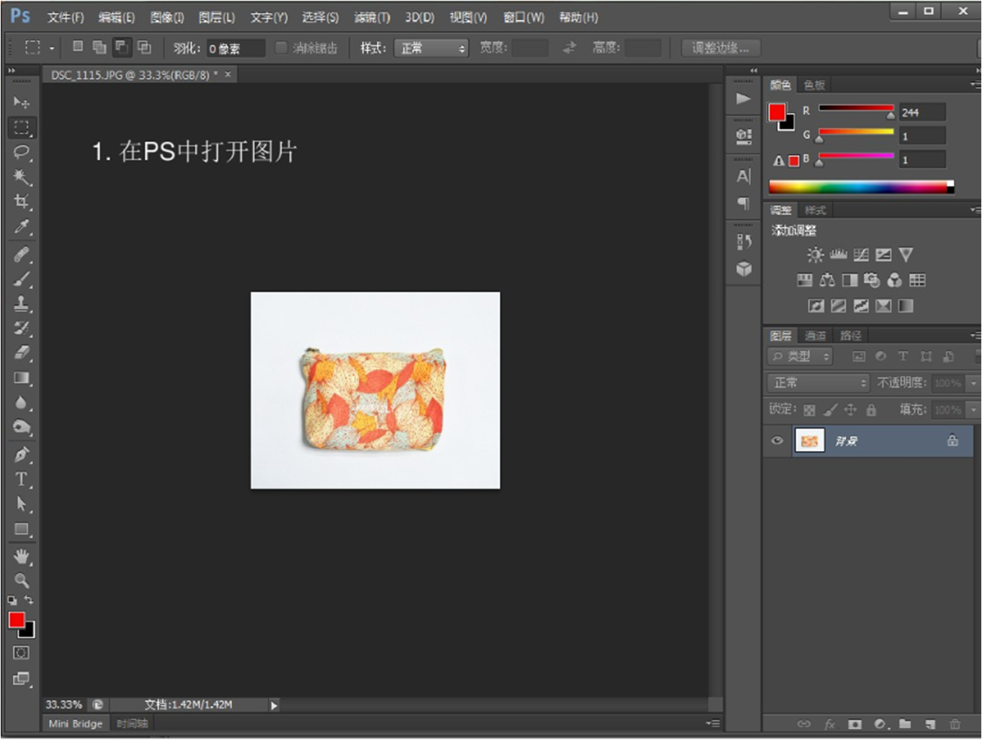Click the Brightness/Contrast adjustment icon
Screen dimensions: 982x740
[815, 254]
